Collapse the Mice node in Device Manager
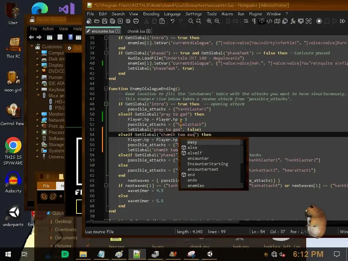Image resolution: width=348 pixels, height=261 pixels. [38, 95]
